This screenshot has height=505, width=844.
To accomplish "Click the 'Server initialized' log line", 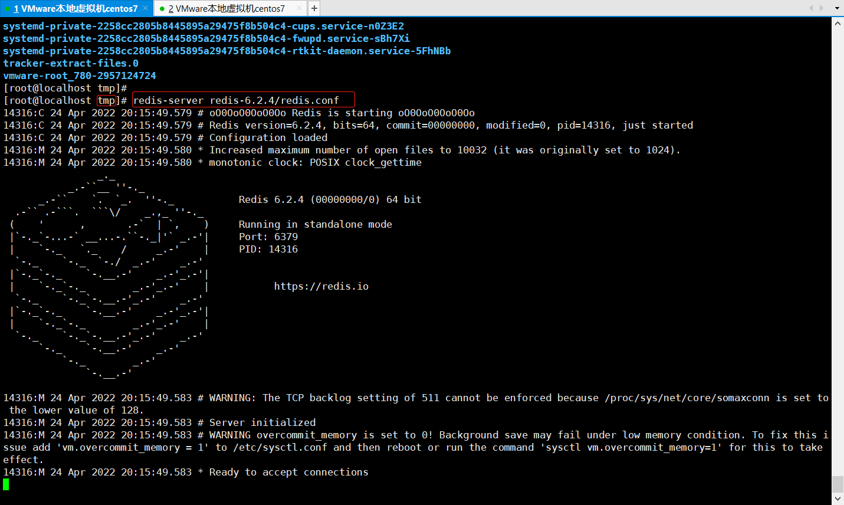I will point(159,422).
